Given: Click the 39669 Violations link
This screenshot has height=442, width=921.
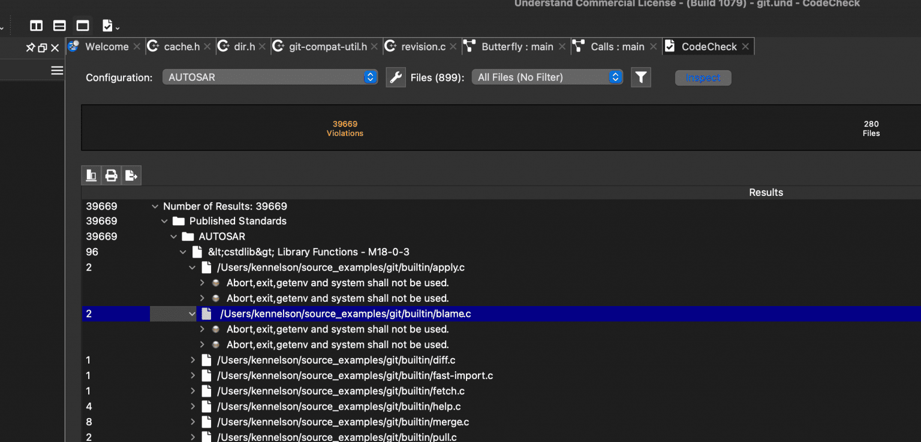Looking at the screenshot, I should pos(345,128).
